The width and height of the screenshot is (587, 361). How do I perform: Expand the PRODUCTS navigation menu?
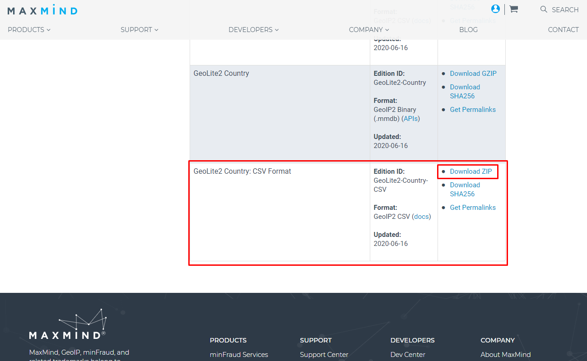[29, 30]
